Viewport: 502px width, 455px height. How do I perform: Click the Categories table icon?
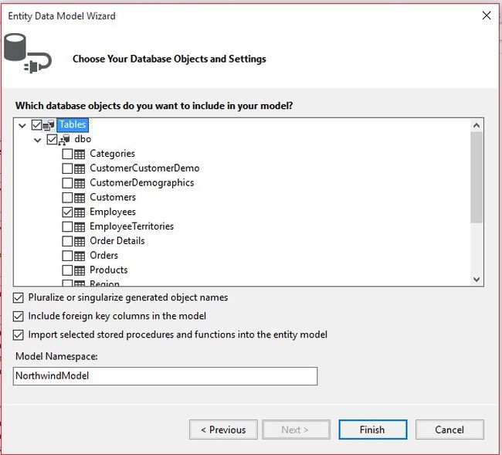click(80, 154)
